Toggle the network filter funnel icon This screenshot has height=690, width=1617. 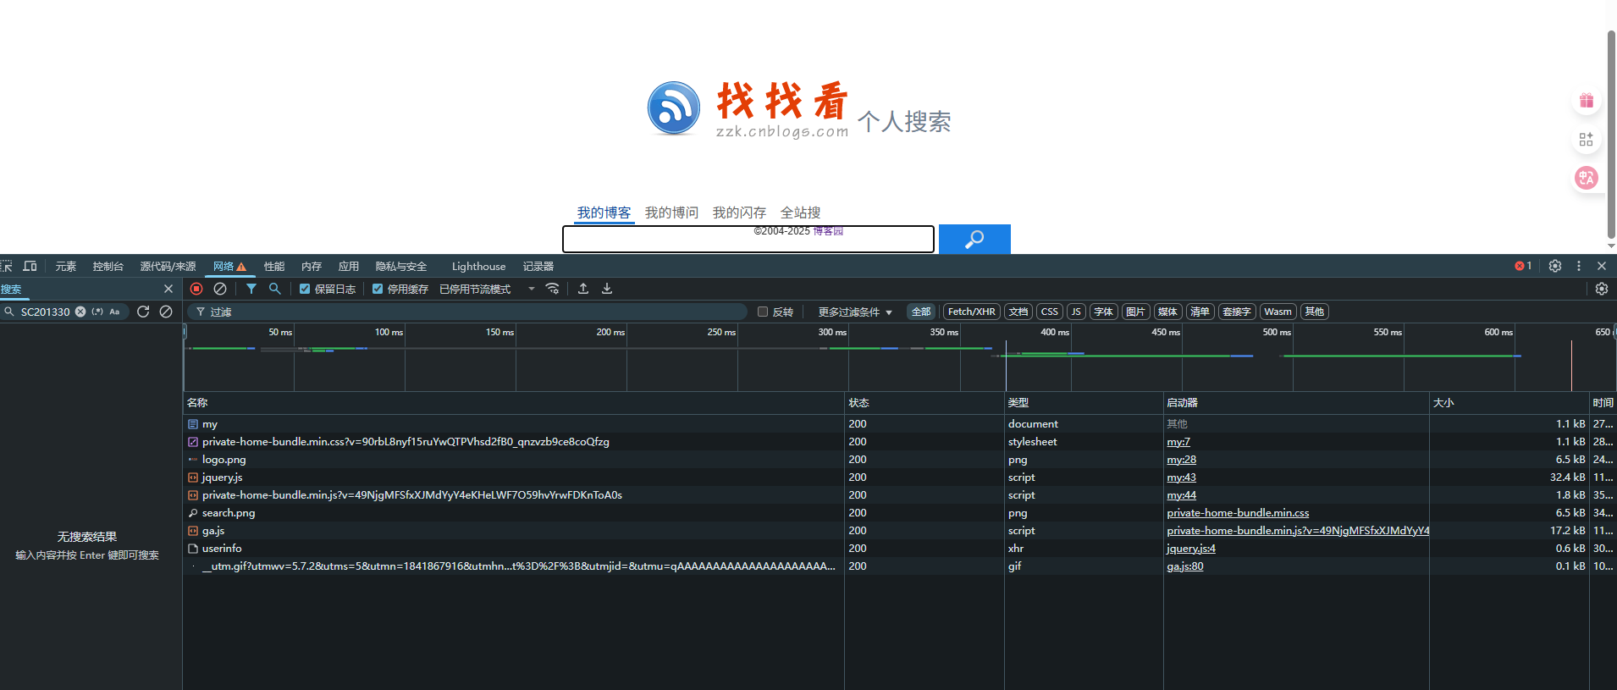[x=251, y=289]
